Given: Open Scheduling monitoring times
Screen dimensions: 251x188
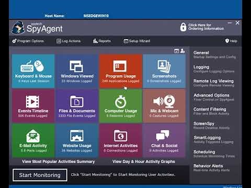Looking at the screenshot, I should [x=214, y=154].
